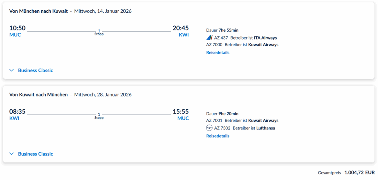Open Reisedetails for the return flight on 28 January

click(x=218, y=136)
